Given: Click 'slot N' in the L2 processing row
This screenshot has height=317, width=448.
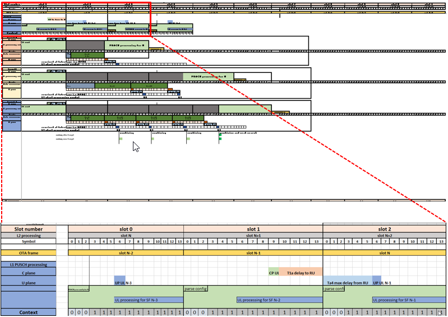Looking at the screenshot, I should click(x=126, y=236).
